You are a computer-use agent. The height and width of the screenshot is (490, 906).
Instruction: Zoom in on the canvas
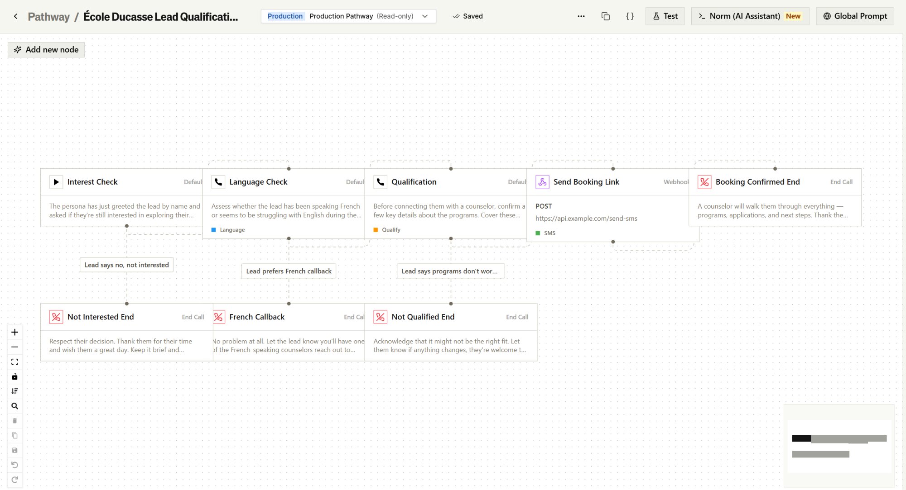tap(15, 332)
